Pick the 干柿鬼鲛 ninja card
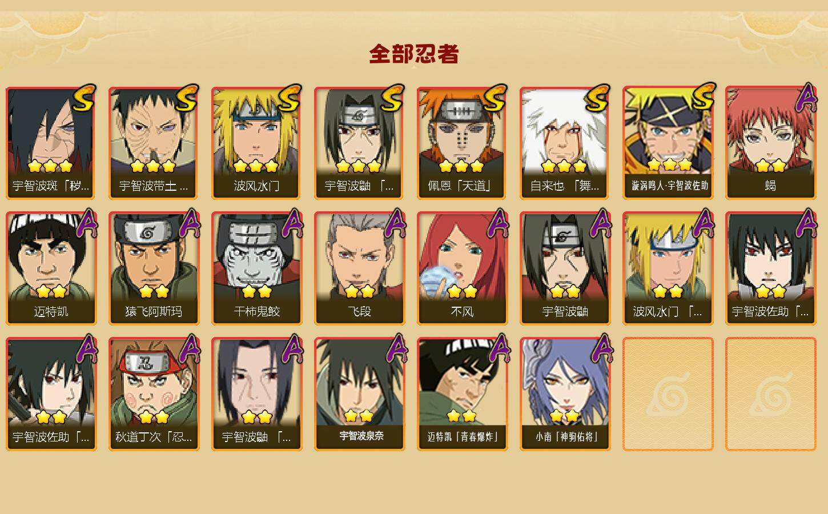Screen dimensions: 828x514 click(x=256, y=268)
